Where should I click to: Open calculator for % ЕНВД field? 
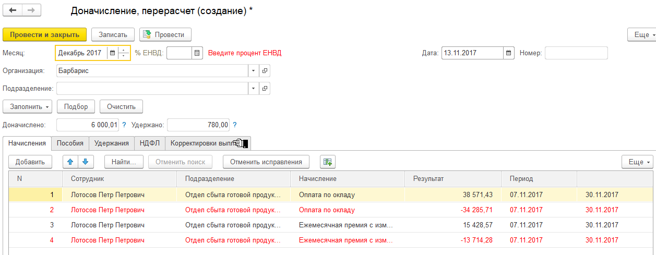coord(197,53)
